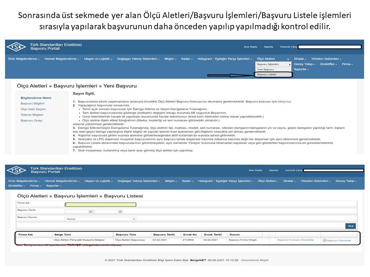Open the Başvuru Formunu Görüntüle link
The height and width of the screenshot is (277, 370).
point(296,240)
